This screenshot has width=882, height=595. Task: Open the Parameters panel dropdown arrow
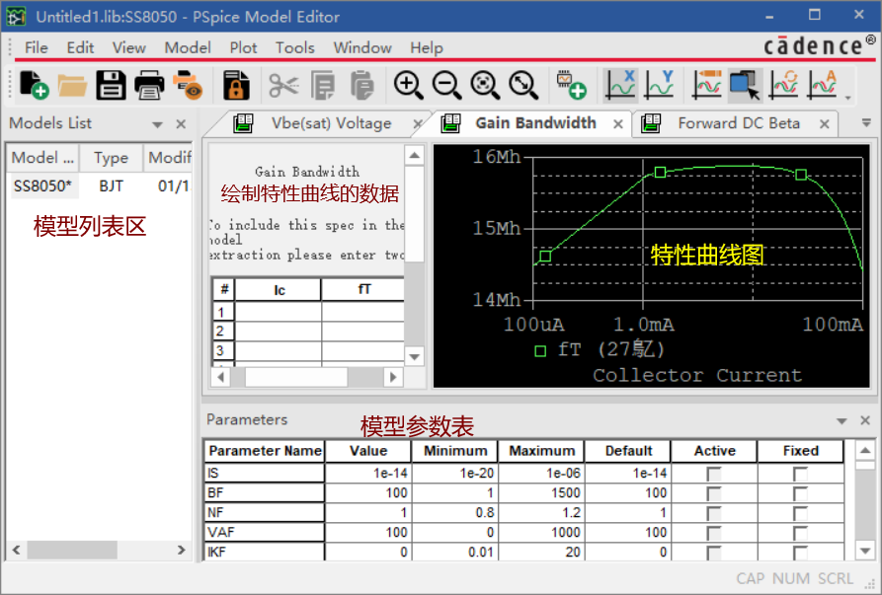point(842,420)
